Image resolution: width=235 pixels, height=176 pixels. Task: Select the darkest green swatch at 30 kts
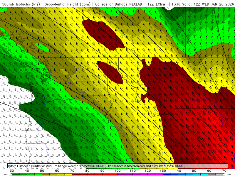click(x=16, y=175)
